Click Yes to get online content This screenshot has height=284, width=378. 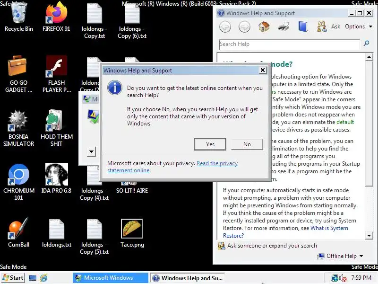210,144
